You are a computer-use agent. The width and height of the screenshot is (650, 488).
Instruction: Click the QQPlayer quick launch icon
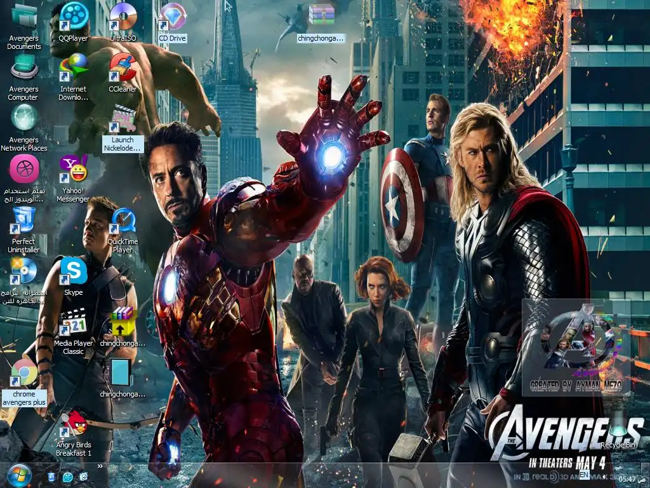(x=67, y=477)
